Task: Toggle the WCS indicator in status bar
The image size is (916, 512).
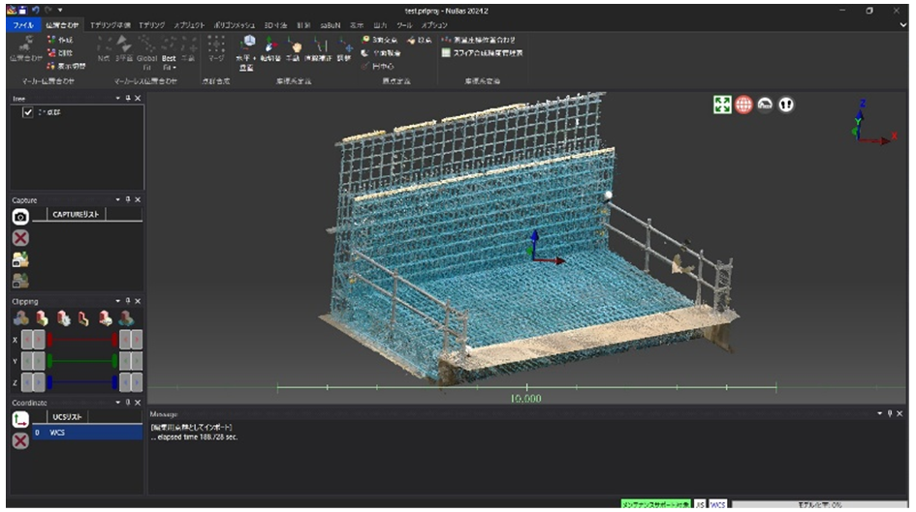Action: click(x=717, y=504)
